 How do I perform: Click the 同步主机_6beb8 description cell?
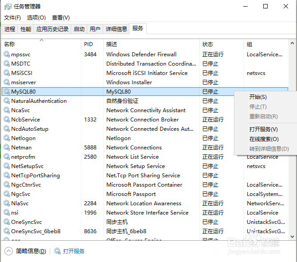(x=126, y=231)
